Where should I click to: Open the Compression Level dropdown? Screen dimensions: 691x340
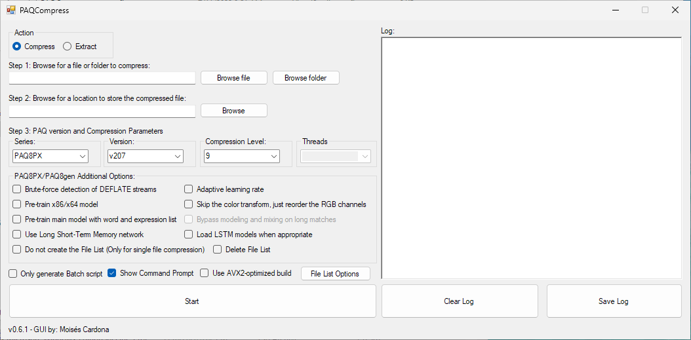click(x=241, y=157)
